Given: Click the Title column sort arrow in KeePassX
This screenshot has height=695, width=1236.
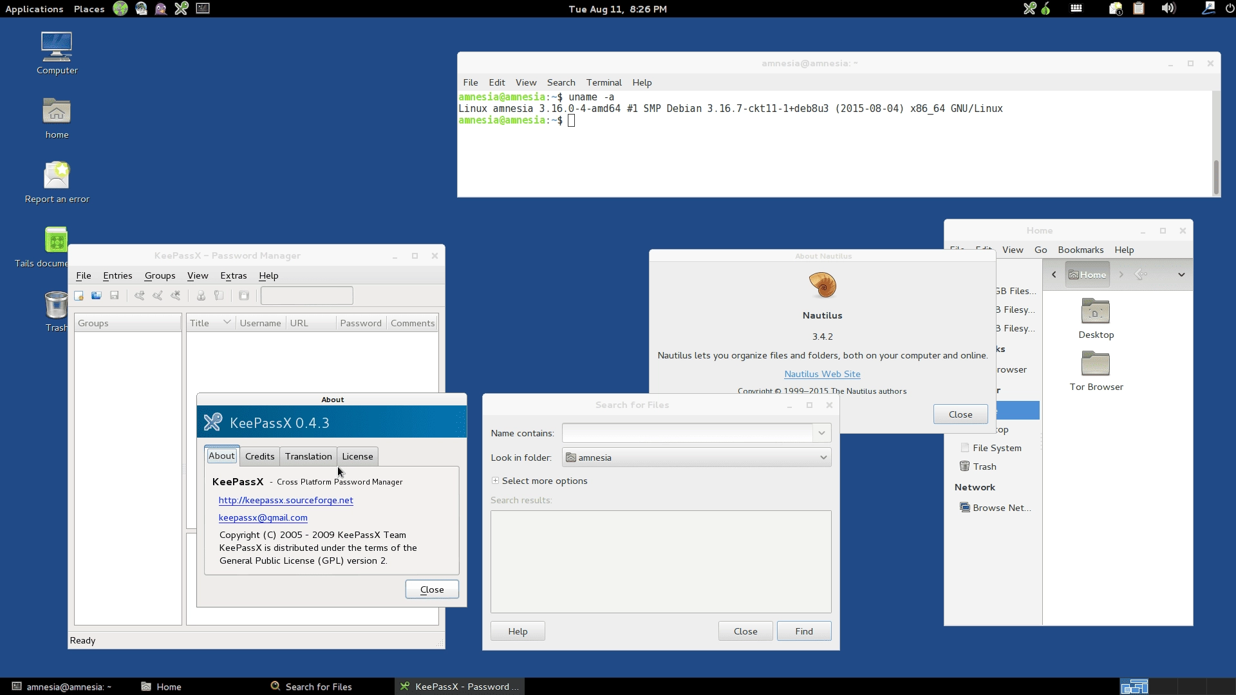Looking at the screenshot, I should [x=227, y=322].
